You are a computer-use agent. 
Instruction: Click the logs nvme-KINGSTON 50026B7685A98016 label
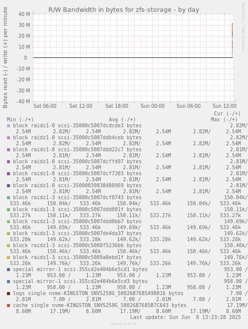98,293
